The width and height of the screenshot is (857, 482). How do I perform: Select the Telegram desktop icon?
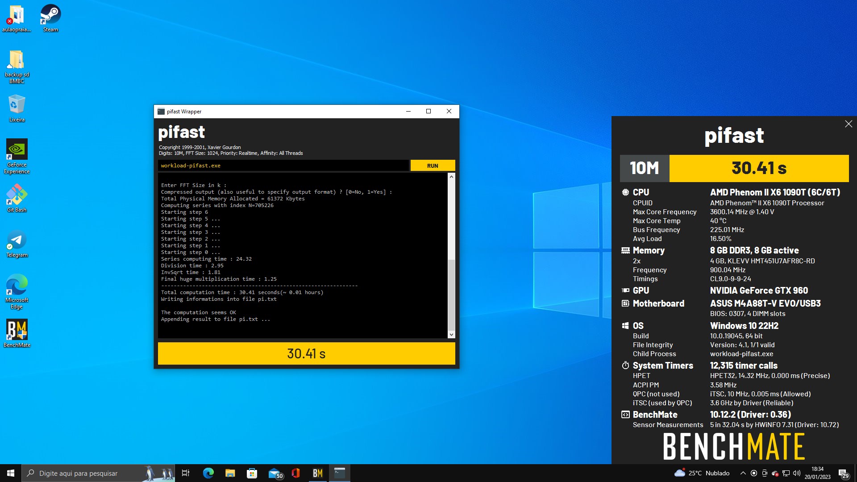pos(17,244)
